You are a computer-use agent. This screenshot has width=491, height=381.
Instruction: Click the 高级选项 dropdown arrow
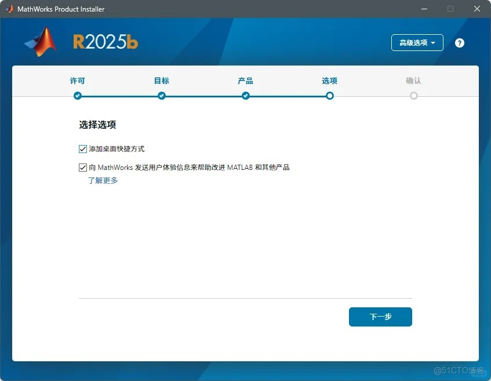(433, 42)
